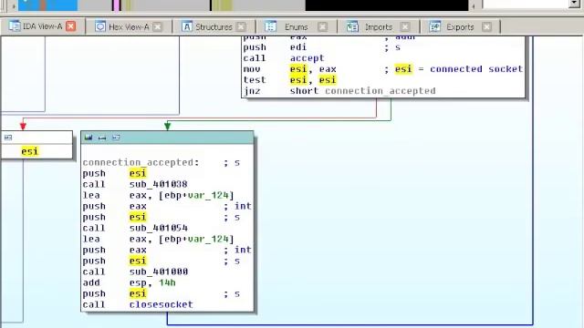Viewport: 584px width, 328px height.
Task: Open the Imports tab
Action: click(379, 26)
